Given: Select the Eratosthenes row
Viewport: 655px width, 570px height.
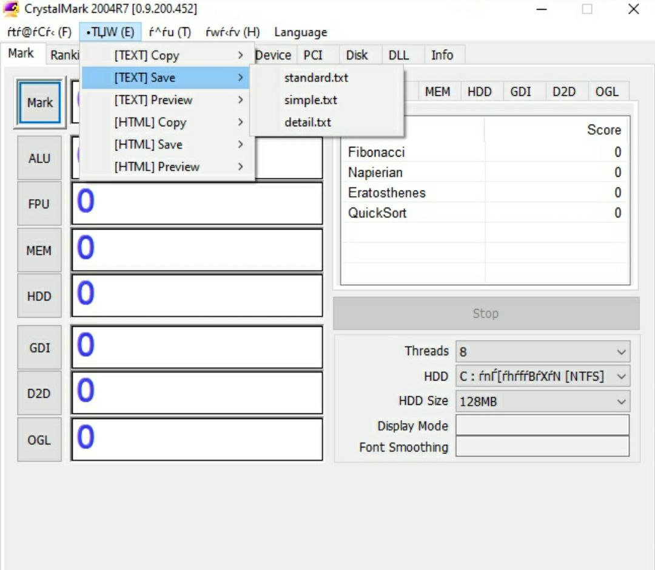Looking at the screenshot, I should (485, 192).
